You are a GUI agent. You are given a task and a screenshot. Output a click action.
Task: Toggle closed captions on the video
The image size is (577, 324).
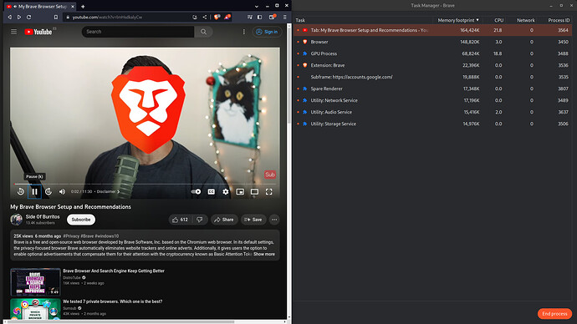pyautogui.click(x=212, y=192)
